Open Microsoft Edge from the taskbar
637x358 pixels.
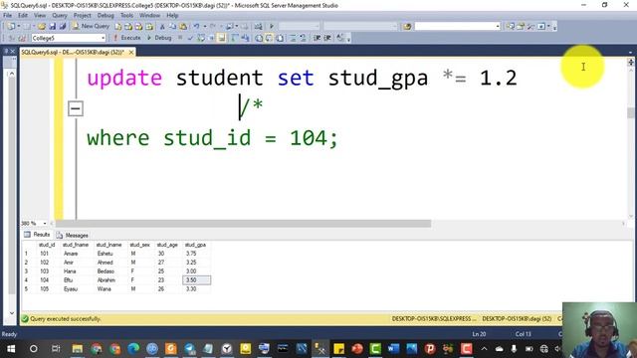tap(133, 349)
